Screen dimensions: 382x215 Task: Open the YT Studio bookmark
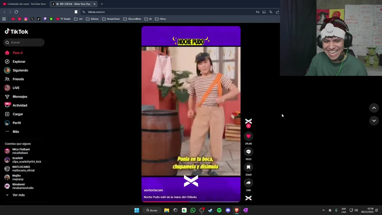[x=63, y=19]
